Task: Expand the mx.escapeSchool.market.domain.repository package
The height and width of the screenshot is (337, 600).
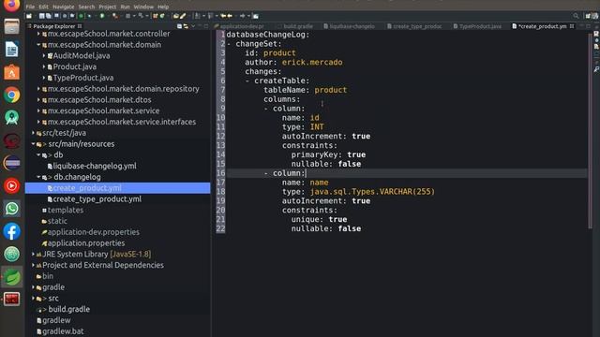Action: click(38, 89)
